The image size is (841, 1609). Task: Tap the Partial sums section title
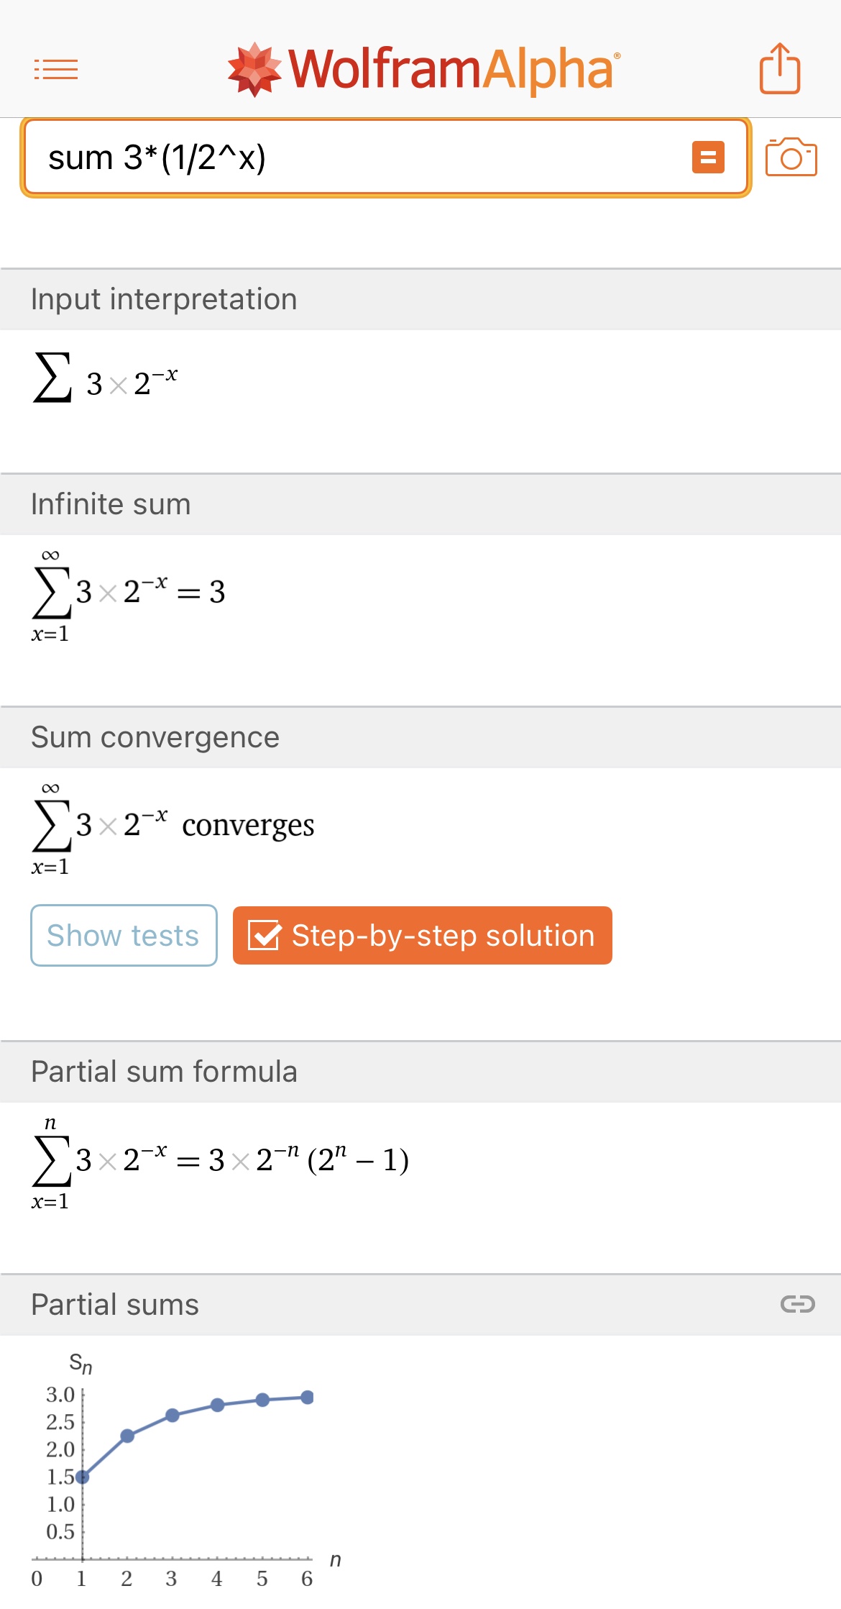(x=115, y=1305)
